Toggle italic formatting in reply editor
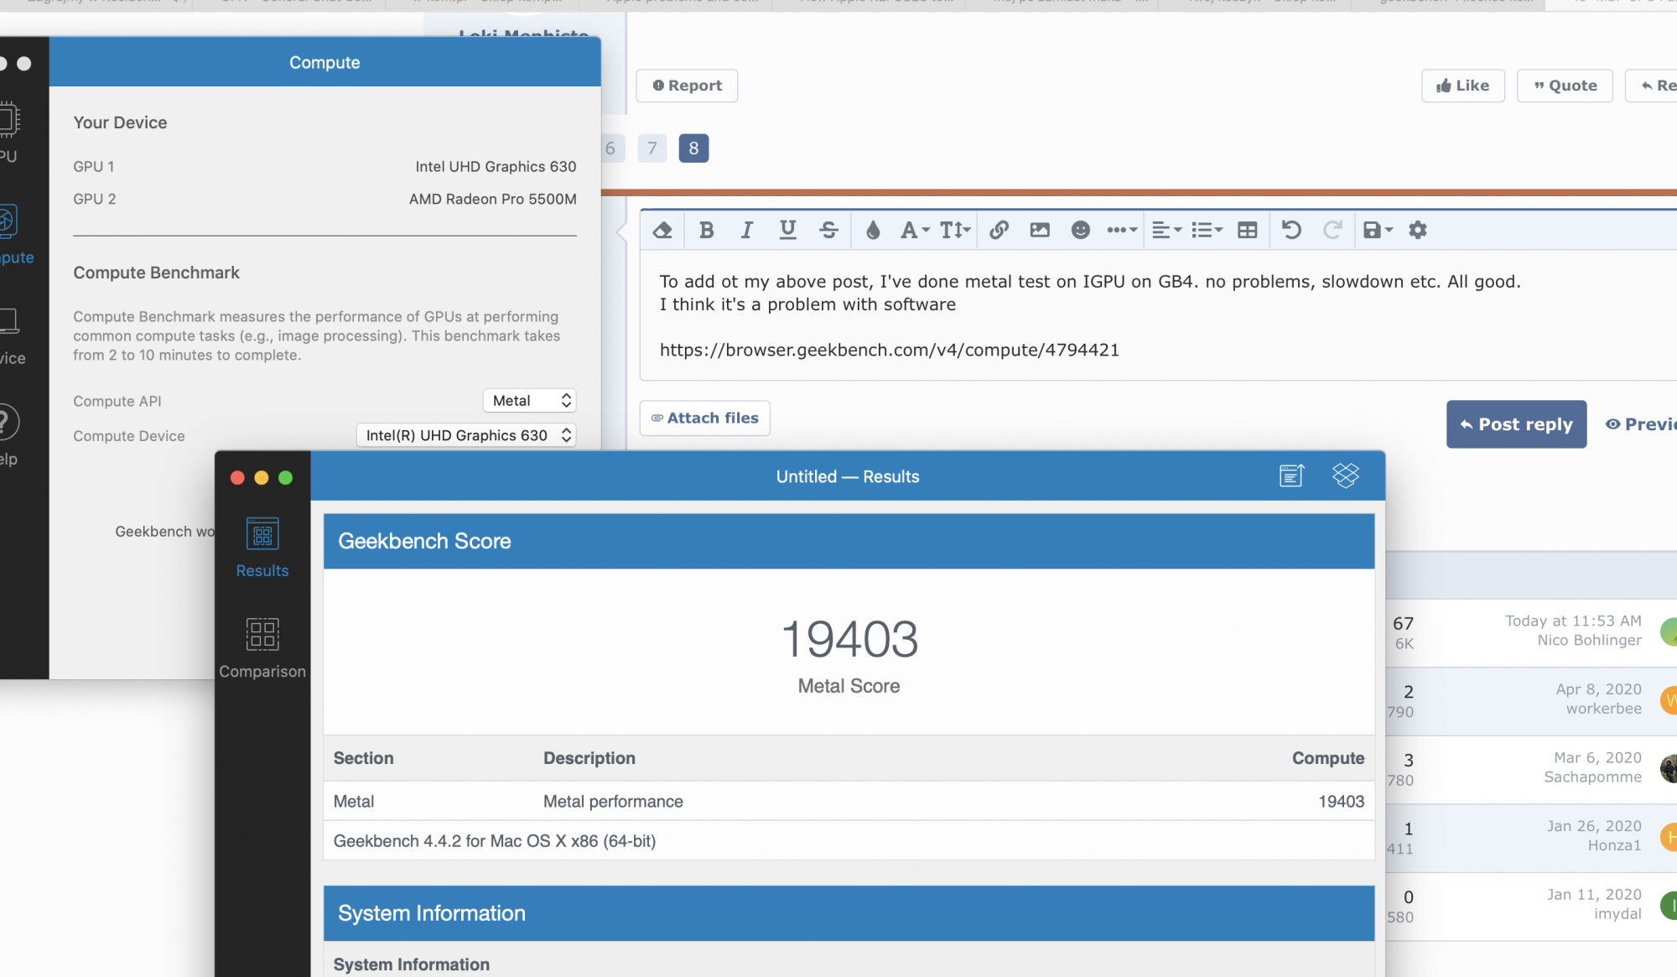 click(747, 230)
